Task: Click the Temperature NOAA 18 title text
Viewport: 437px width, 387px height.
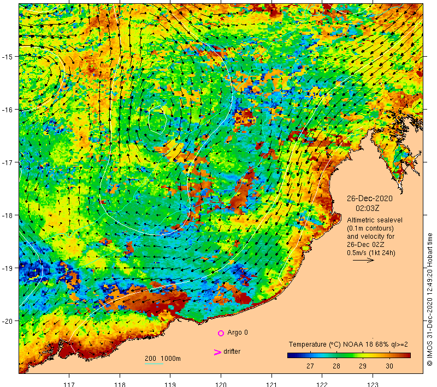Action: [349, 344]
